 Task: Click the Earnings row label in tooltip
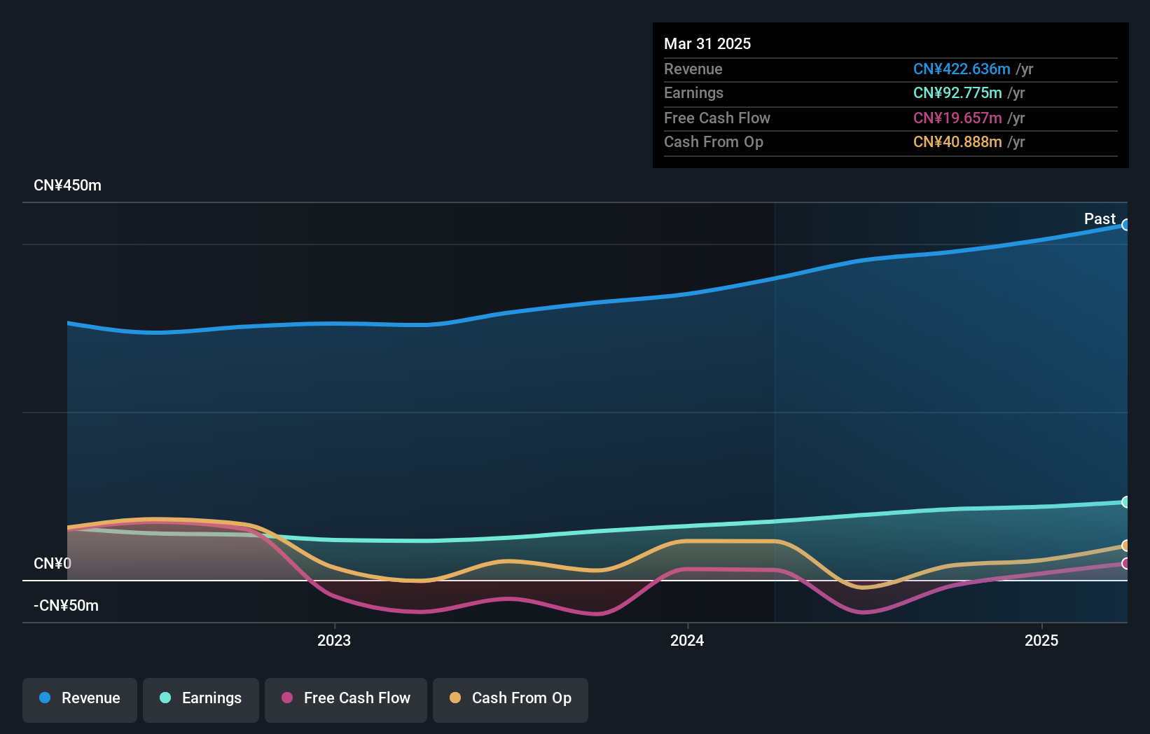tap(693, 92)
